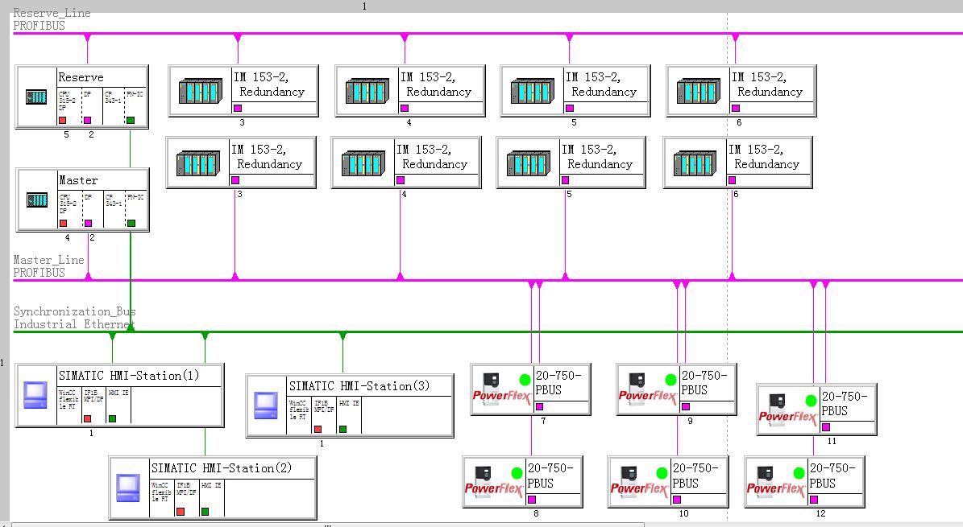
Task: Click magenta PROFIBUS square of PowerFlex address 11
Action: click(x=826, y=427)
